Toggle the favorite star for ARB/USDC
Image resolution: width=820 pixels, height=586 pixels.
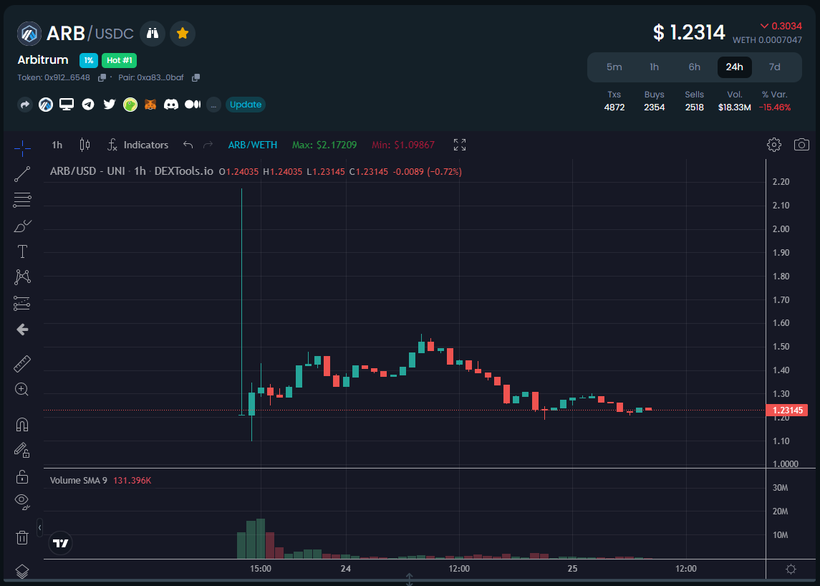183,34
